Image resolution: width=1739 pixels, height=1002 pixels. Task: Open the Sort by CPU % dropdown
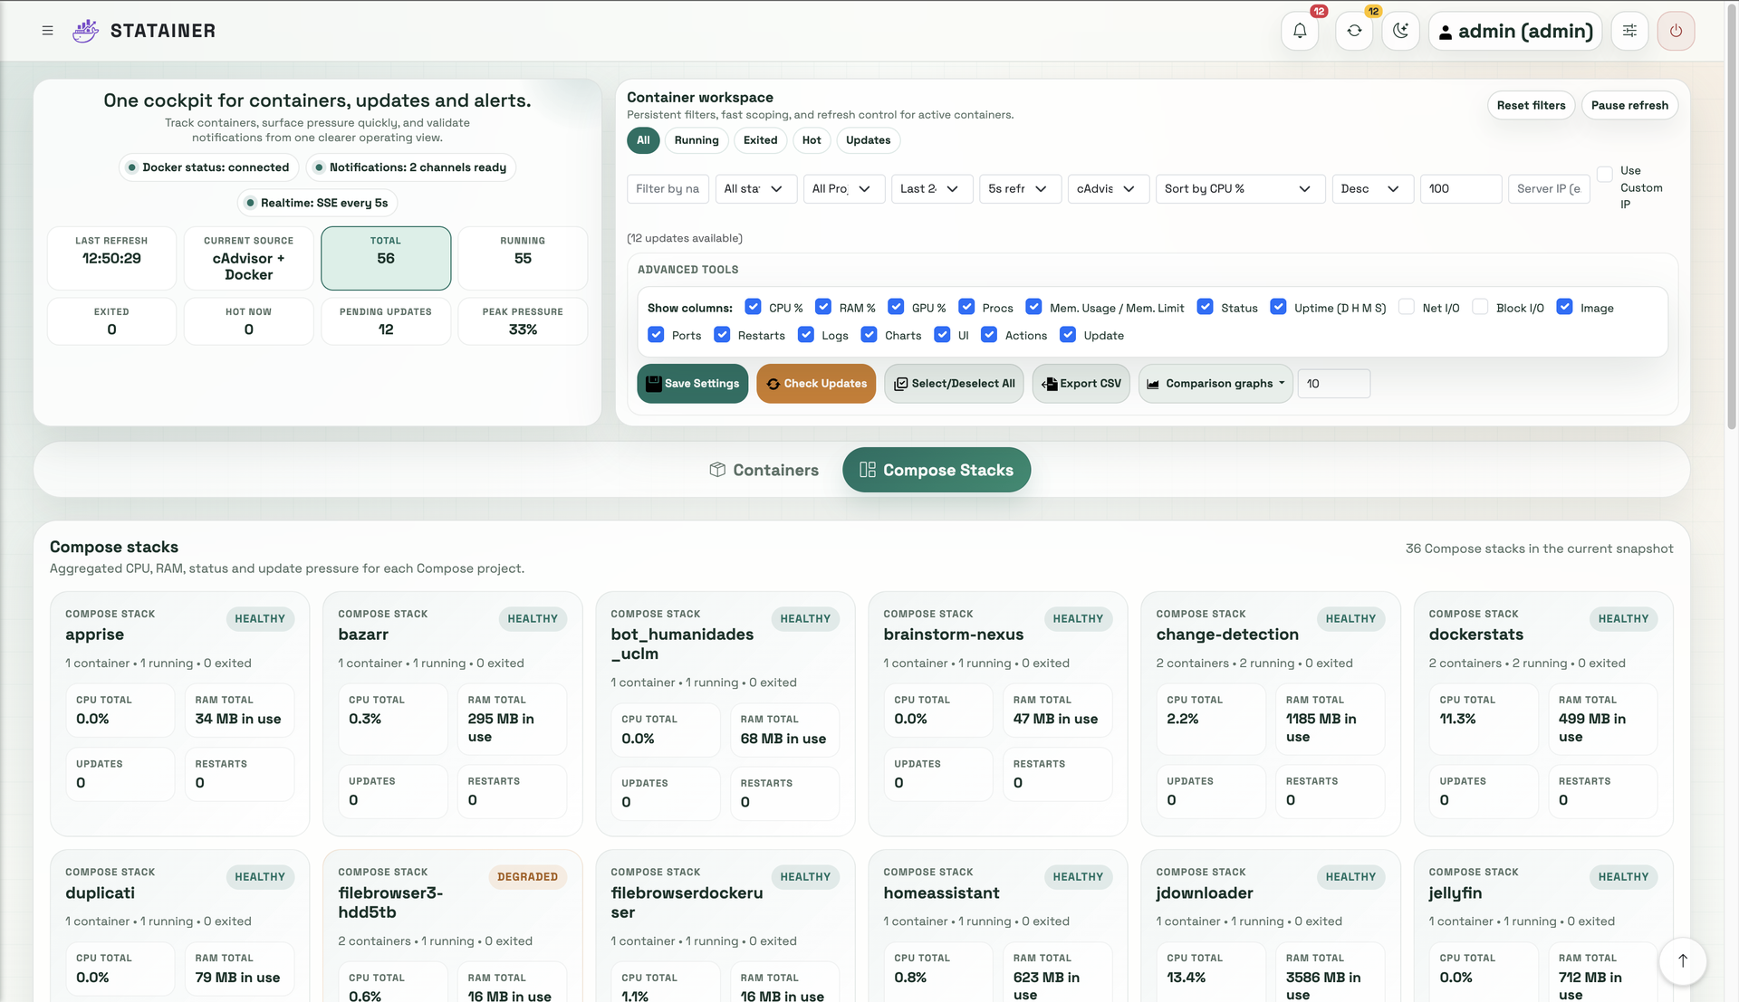(x=1240, y=188)
